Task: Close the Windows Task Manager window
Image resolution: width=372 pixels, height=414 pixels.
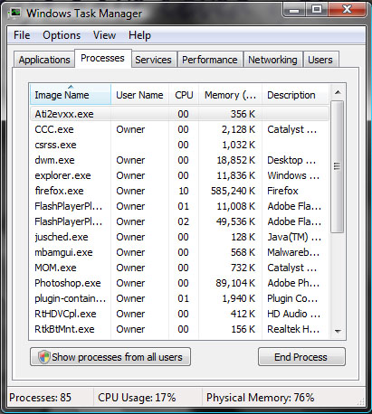Action: pyautogui.click(x=347, y=10)
